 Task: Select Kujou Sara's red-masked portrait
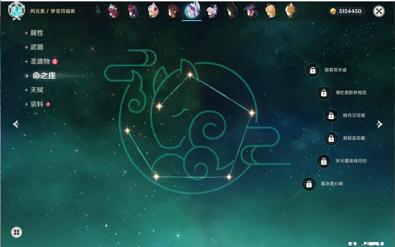(133, 11)
